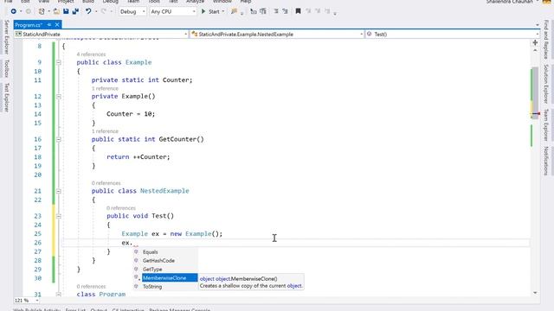This screenshot has width=554, height=311.
Task: Open the Find and Replace side tab
Action: click(x=546, y=40)
